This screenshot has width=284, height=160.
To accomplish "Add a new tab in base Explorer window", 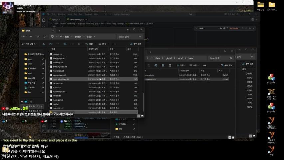I will click(150, 52).
